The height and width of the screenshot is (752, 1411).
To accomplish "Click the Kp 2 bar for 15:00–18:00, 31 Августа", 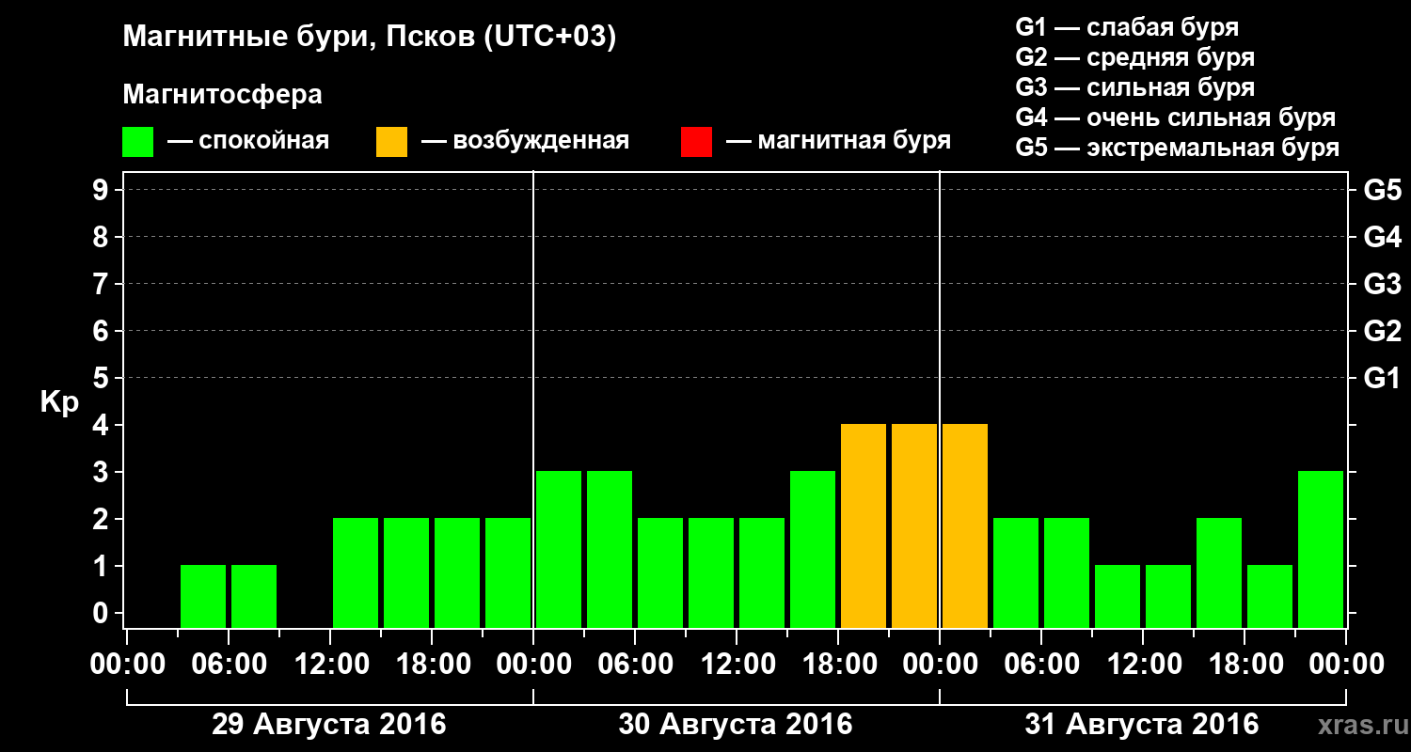I will coord(1219,572).
